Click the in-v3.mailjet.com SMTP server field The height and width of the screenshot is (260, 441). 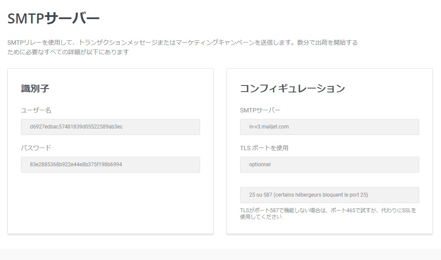(x=329, y=127)
